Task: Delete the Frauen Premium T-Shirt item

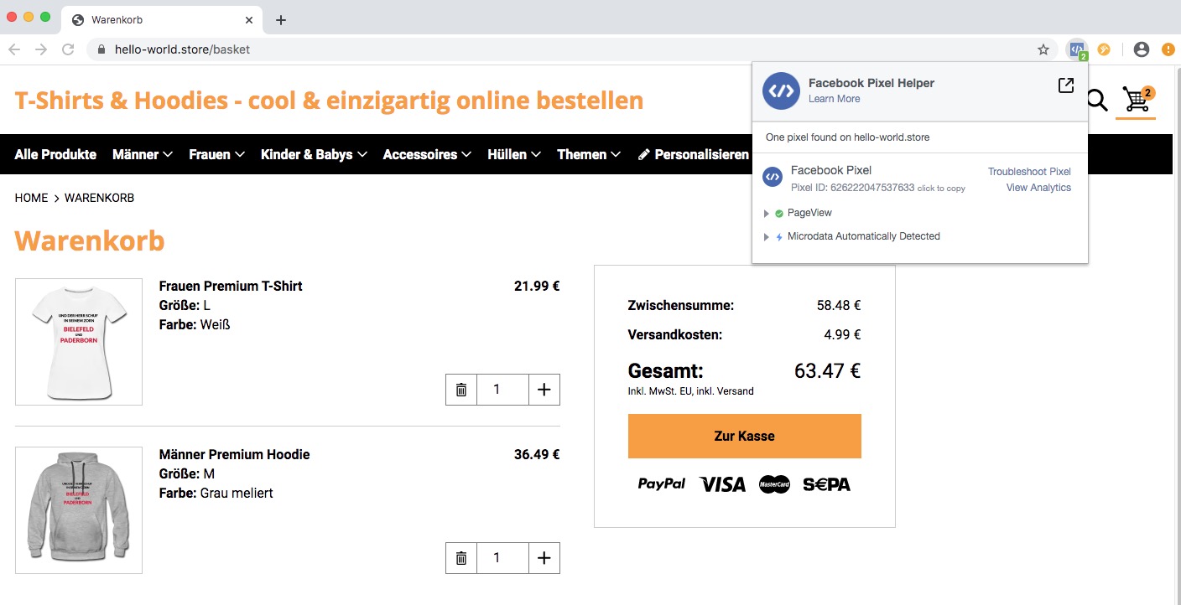Action: coord(461,390)
